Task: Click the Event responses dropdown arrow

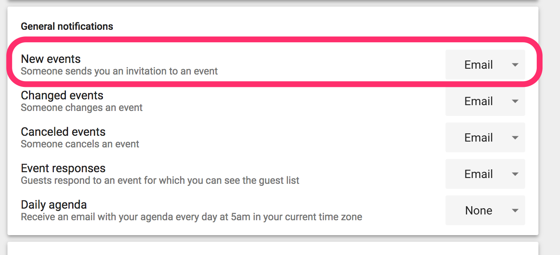Action: 515,174
